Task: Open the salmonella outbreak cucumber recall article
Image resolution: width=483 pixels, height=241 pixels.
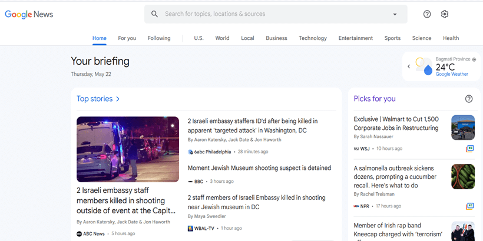Action: point(395,177)
